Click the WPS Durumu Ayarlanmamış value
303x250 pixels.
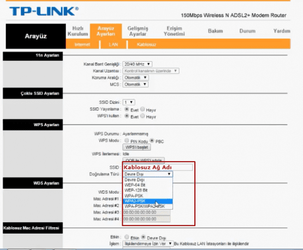coord(135,134)
